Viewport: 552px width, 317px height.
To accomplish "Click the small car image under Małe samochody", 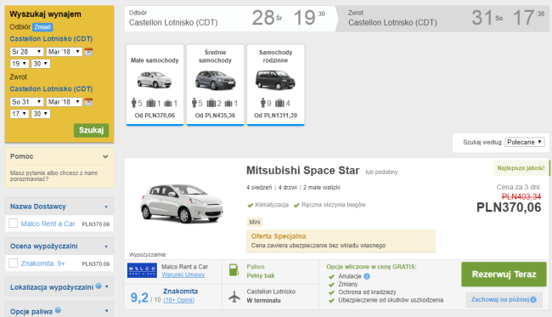I will [155, 79].
